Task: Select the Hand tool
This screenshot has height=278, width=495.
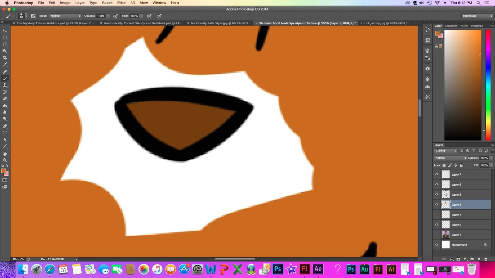Action: pos(5,154)
